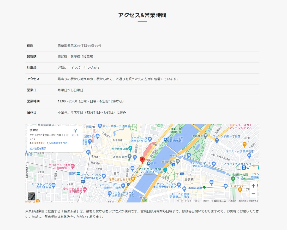Zoom out of the map
Viewport: 287px width, 230px height.
(x=253, y=194)
